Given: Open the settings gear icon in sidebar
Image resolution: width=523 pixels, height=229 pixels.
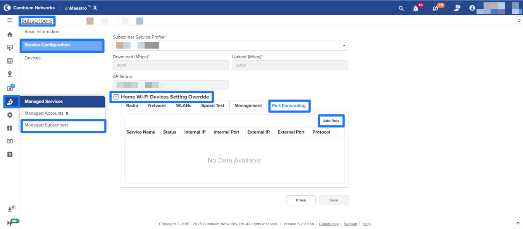Looking at the screenshot, I should click(x=10, y=115).
